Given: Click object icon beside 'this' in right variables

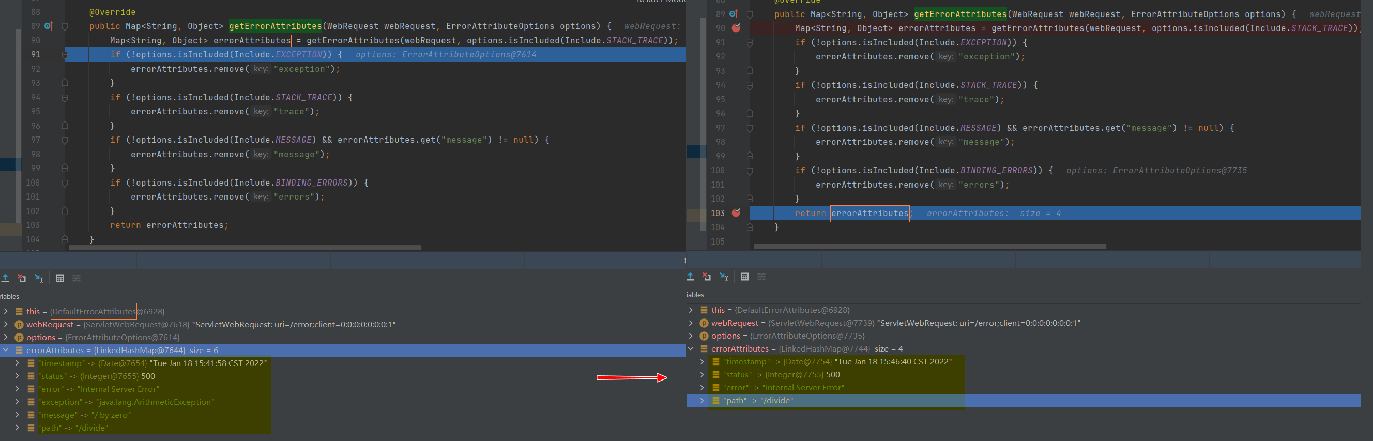Looking at the screenshot, I should (704, 310).
